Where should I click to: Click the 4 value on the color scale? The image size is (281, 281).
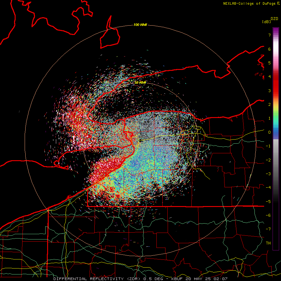click(x=269, y=77)
